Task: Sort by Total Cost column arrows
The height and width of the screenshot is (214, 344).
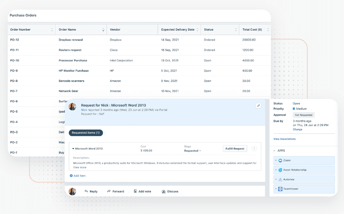Action: coord(268,30)
